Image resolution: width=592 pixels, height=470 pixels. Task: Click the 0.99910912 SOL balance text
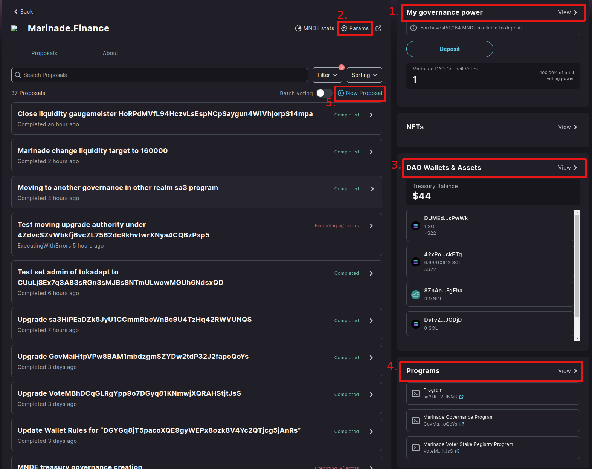point(442,263)
